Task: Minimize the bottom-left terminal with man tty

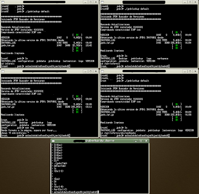Action: pyautogui.click(x=85, y=71)
